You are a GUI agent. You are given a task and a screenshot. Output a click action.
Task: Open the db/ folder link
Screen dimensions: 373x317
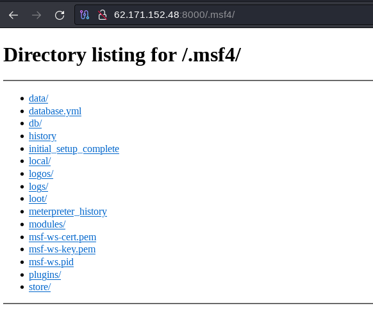(35, 123)
